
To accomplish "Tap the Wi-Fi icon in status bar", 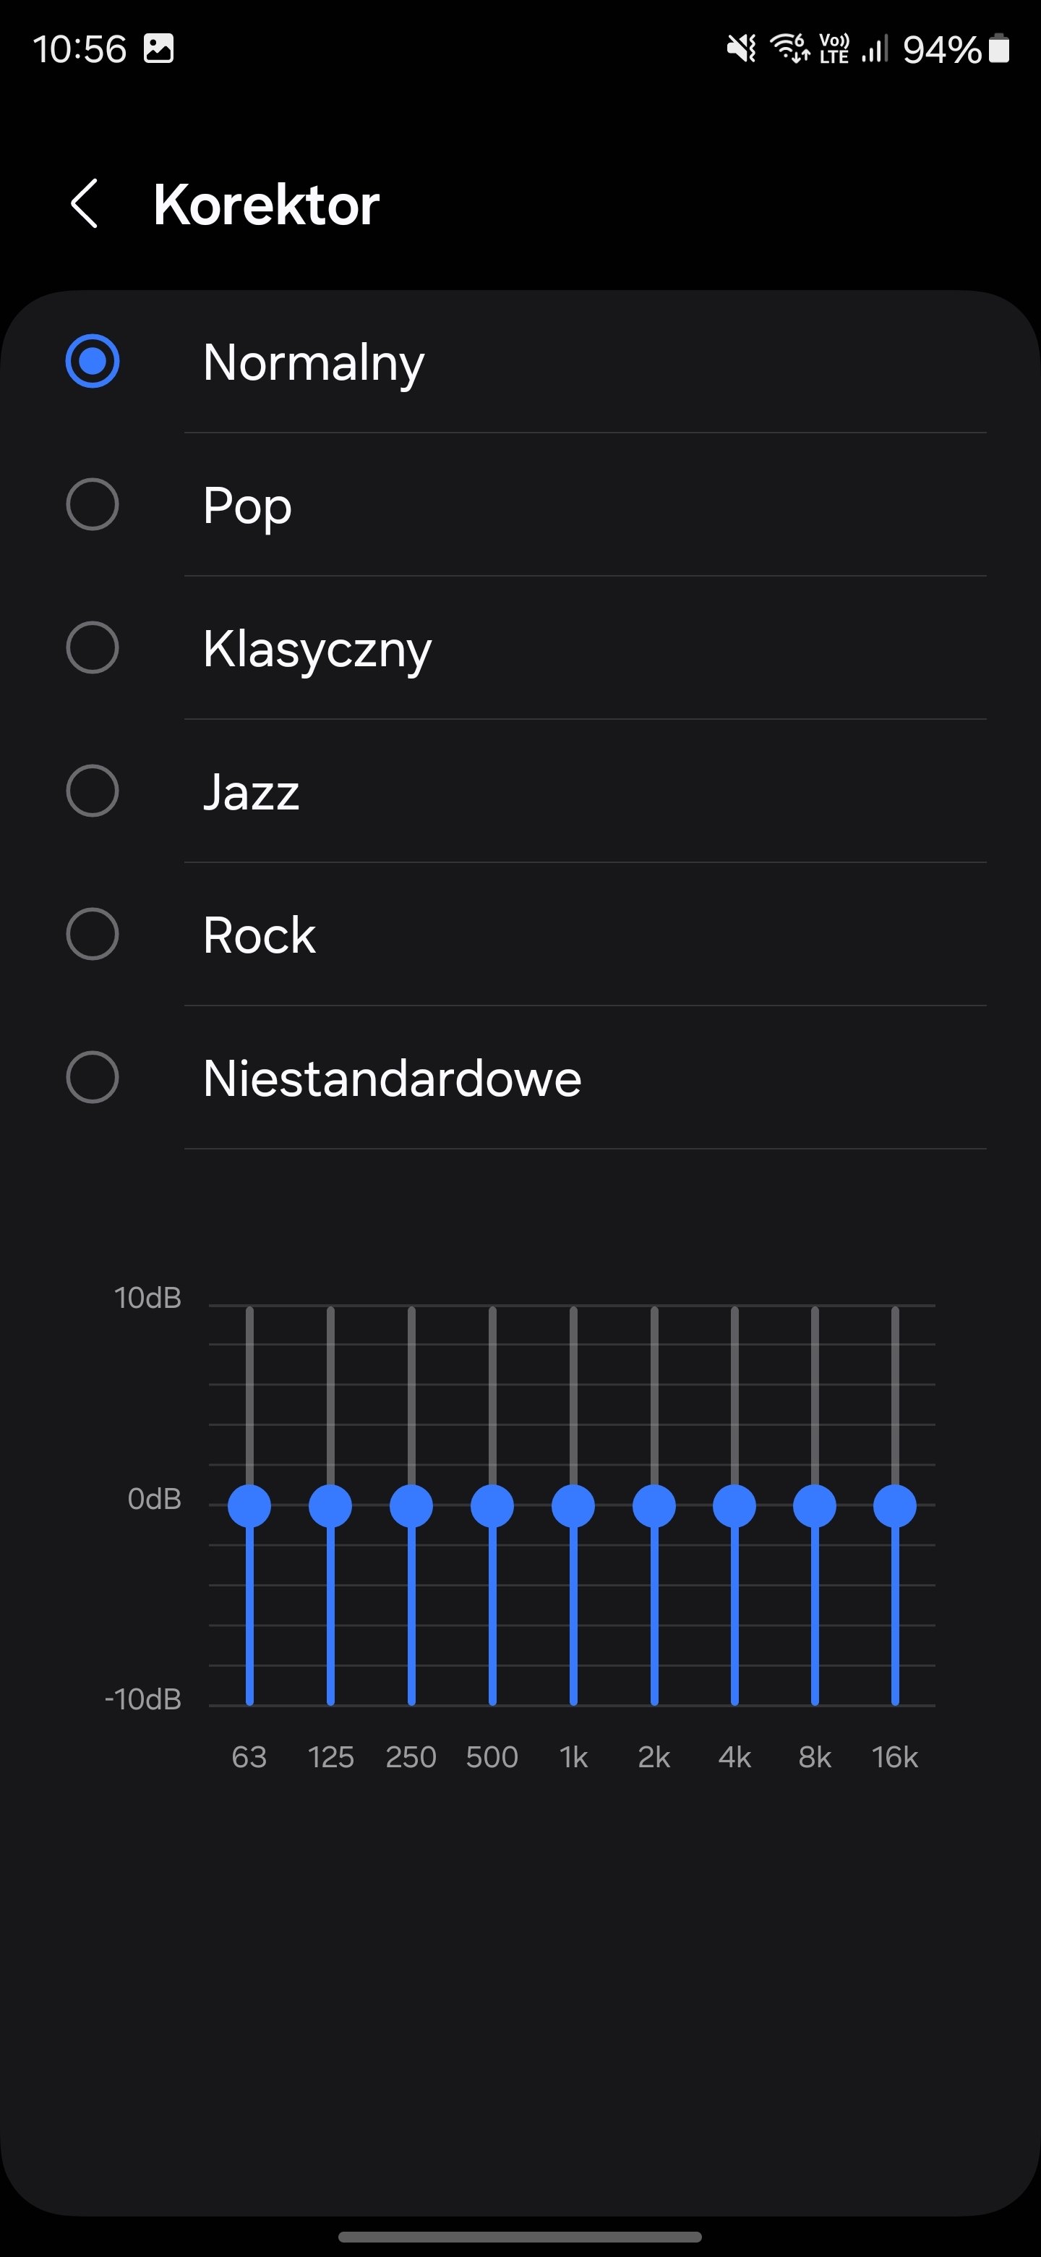I will [x=789, y=48].
